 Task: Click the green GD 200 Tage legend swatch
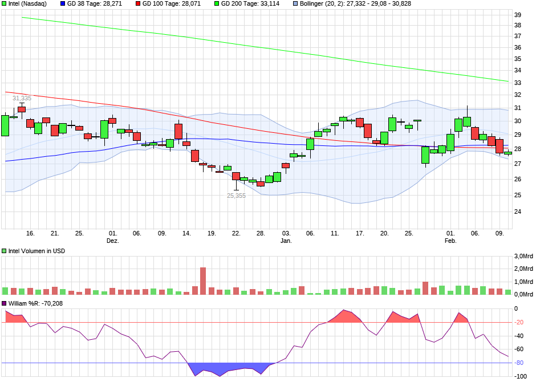(217, 4)
